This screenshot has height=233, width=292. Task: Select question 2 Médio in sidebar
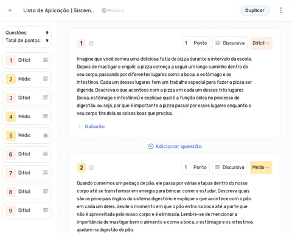27,79
